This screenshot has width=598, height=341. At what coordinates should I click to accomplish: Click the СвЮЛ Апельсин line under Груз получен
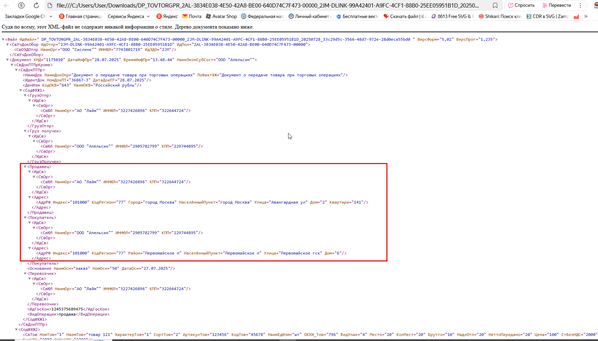122,146
